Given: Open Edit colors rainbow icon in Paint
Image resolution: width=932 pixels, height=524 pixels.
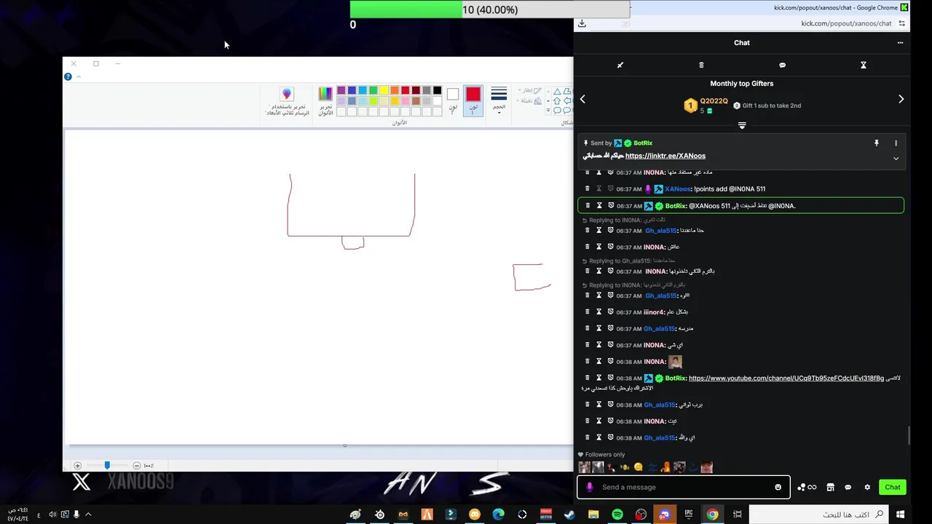Looking at the screenshot, I should tap(325, 100).
